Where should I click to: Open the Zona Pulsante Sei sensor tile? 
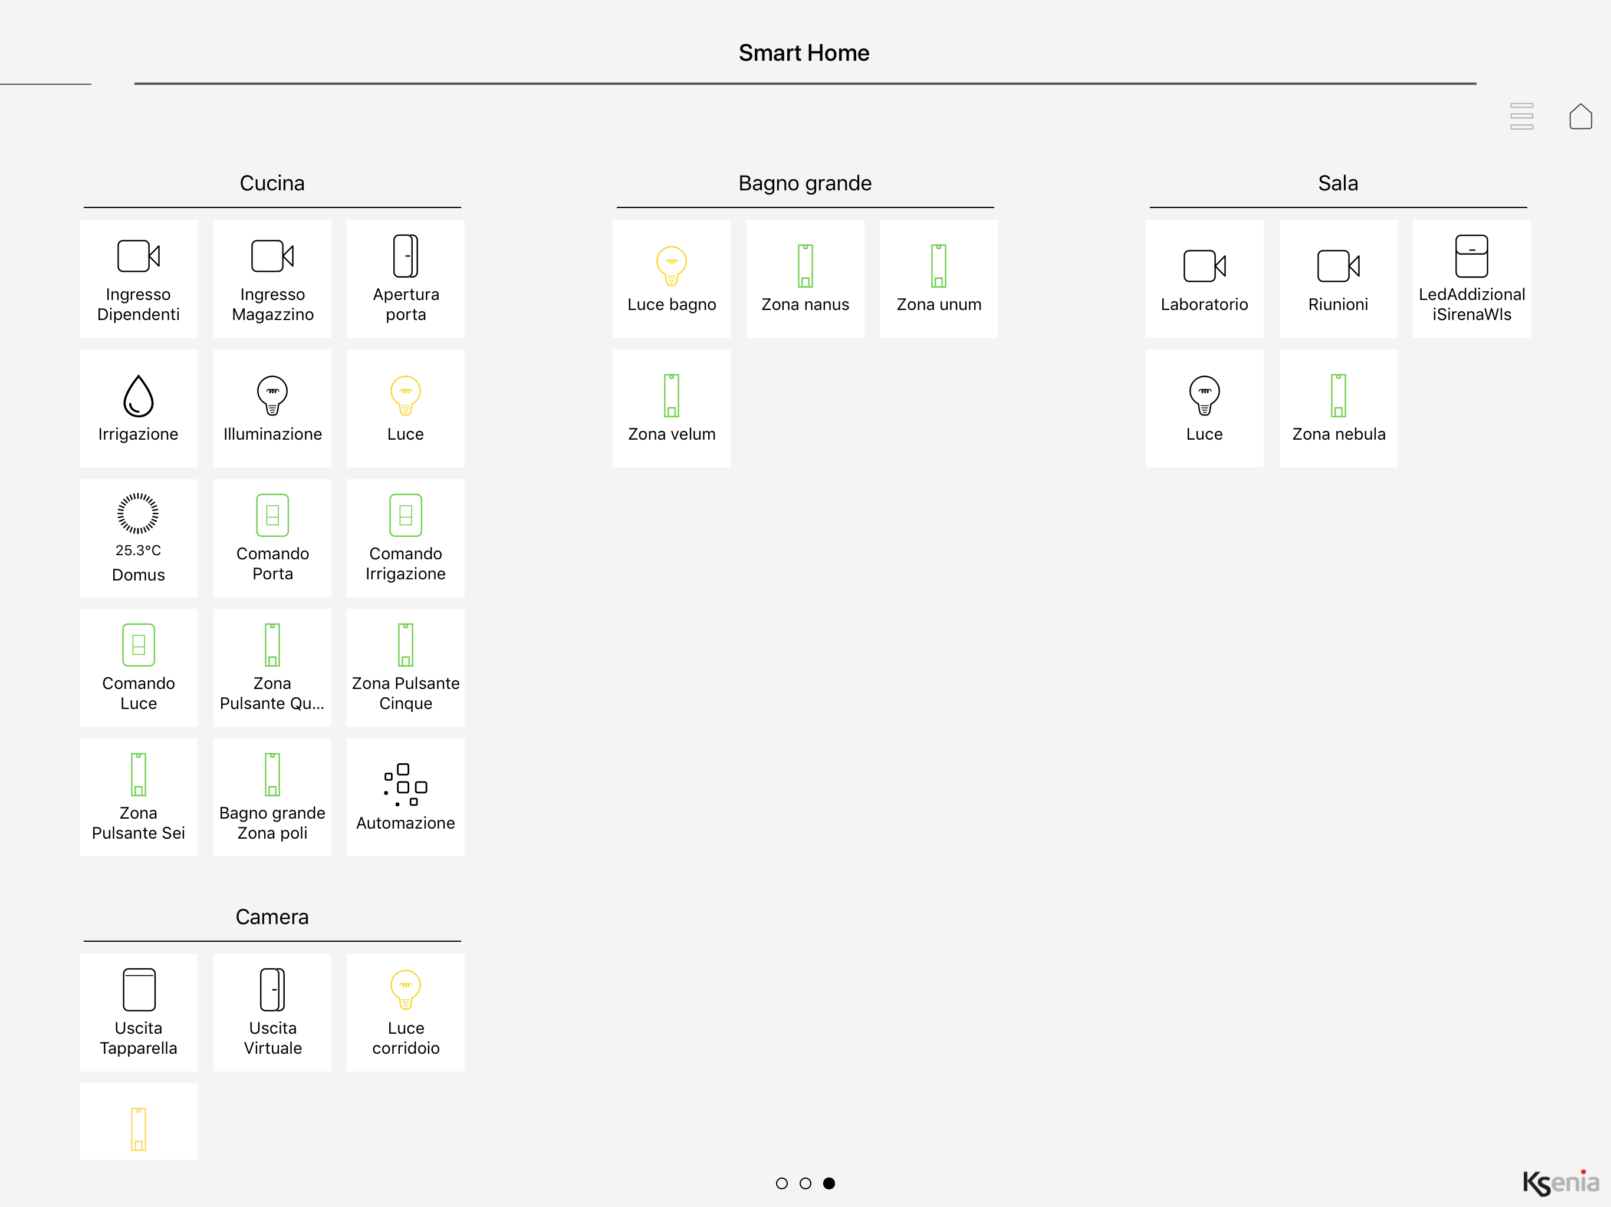(139, 797)
